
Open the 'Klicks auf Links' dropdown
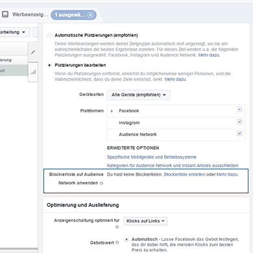pyautogui.click(x=145, y=221)
